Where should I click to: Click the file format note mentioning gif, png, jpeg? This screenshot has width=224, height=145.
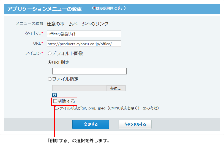pyautogui.click(x=106, y=108)
